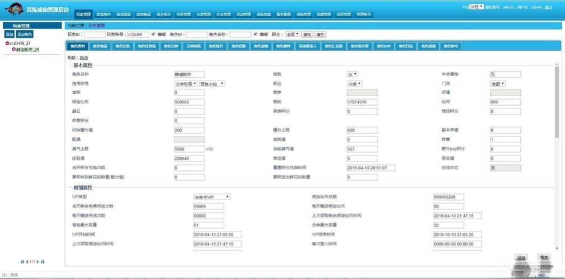
Task: Switch to the 角色任务 tab
Action: (x=123, y=46)
